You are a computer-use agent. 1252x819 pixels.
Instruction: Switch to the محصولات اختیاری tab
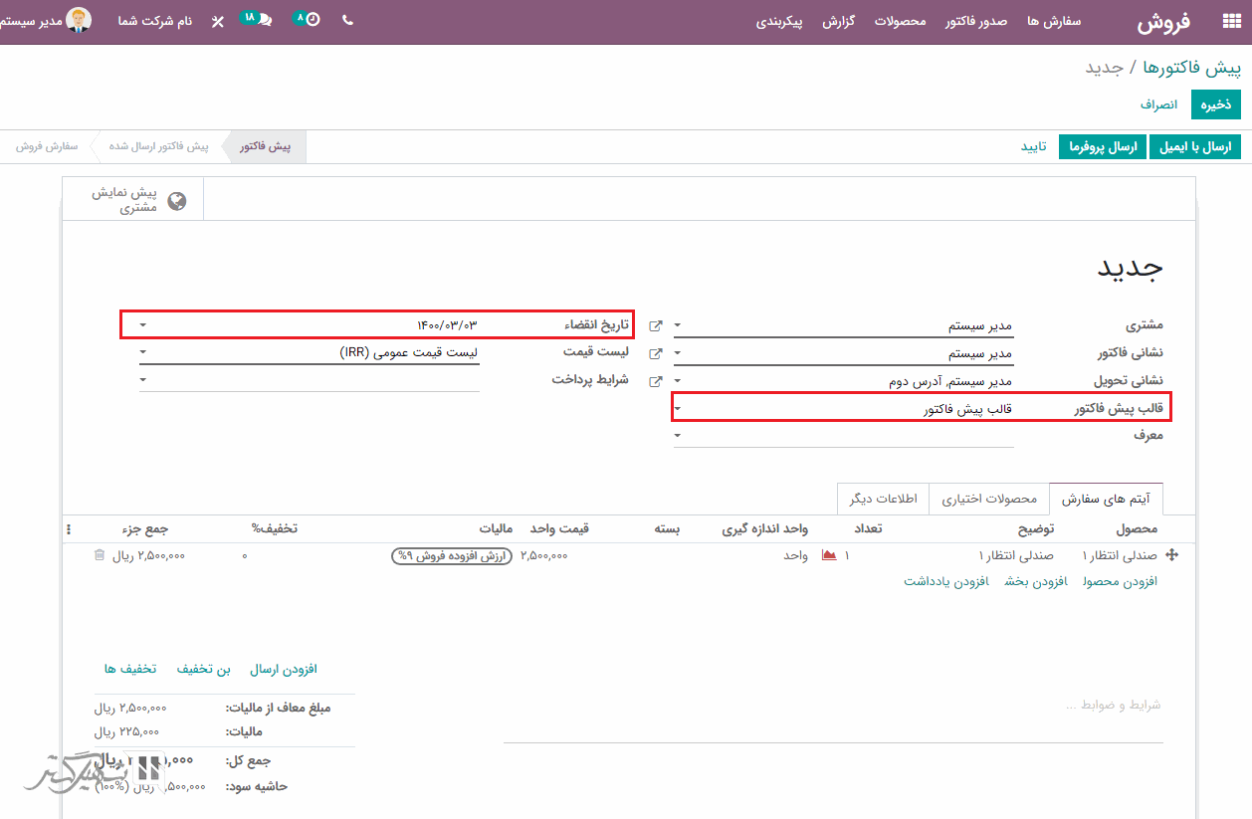988,499
